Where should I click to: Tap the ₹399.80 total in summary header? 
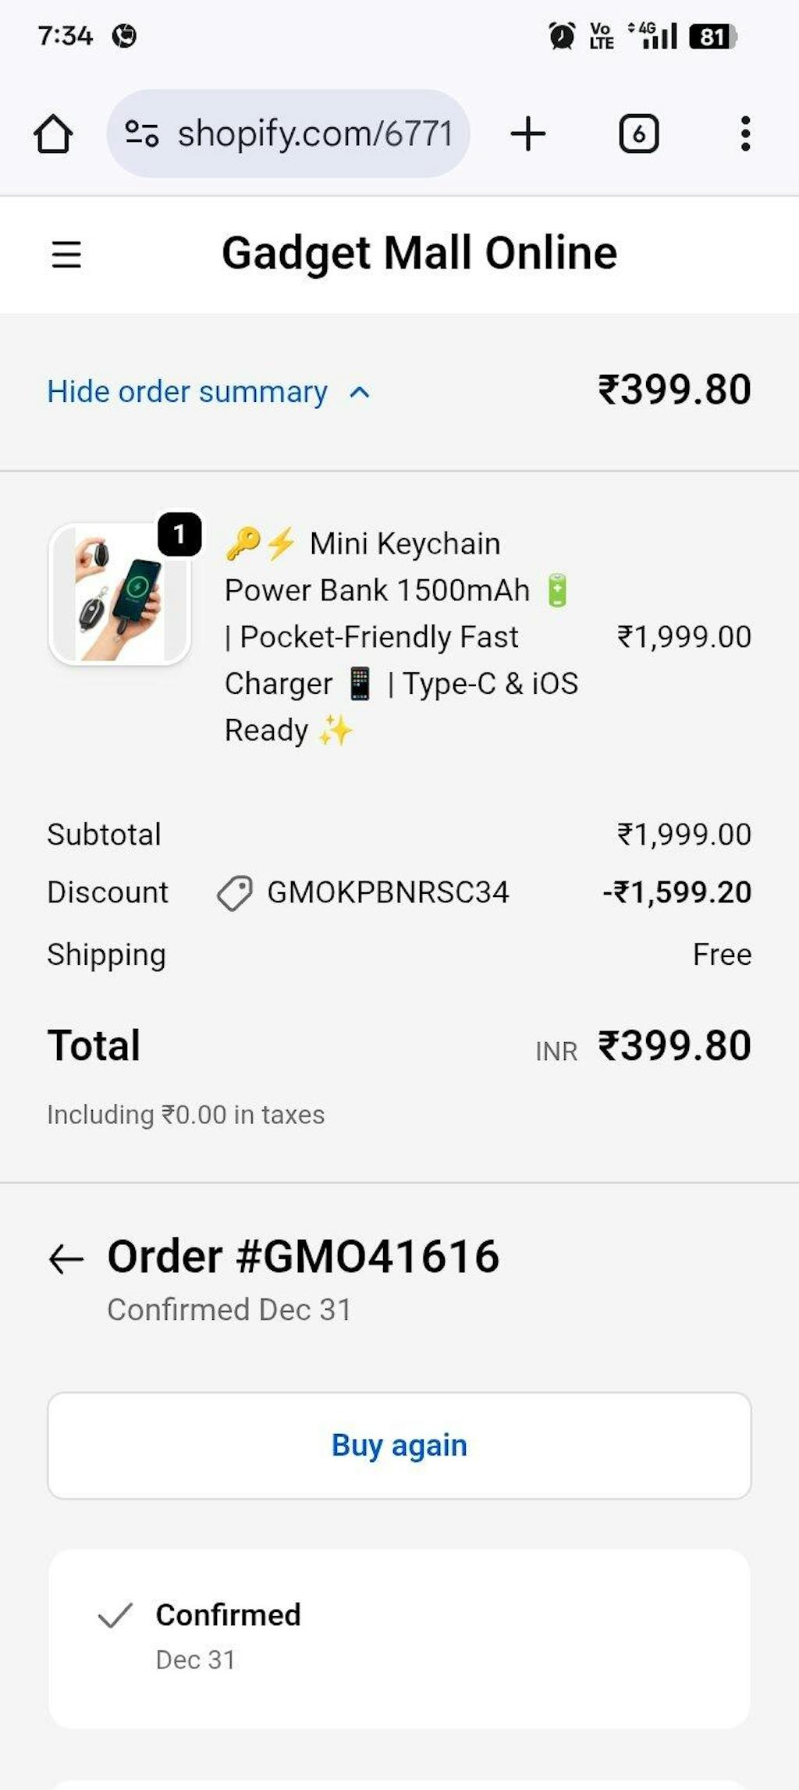click(x=674, y=390)
